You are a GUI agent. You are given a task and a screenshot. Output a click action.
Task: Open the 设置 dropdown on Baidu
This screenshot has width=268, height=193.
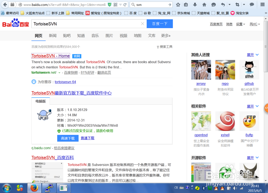tap(240, 24)
